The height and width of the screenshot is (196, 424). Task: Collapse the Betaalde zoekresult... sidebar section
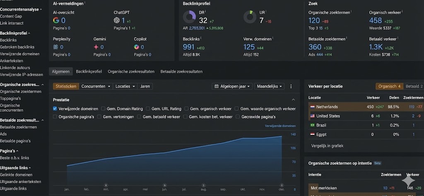pyautogui.click(x=43, y=120)
